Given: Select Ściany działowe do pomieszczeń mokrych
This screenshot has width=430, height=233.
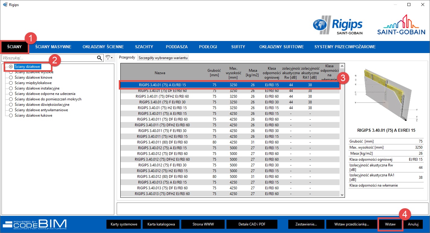Looking at the screenshot, I should coord(45,99).
